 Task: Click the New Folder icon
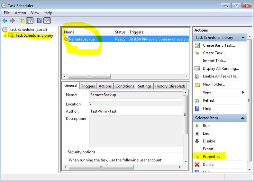(197, 85)
